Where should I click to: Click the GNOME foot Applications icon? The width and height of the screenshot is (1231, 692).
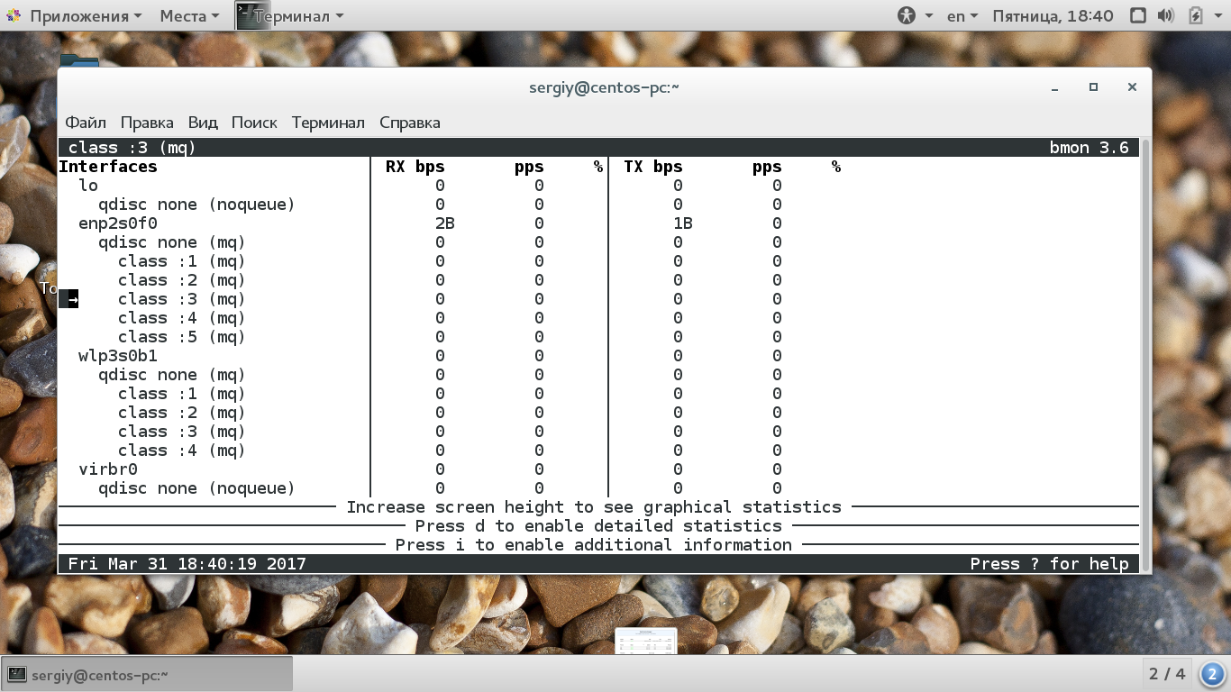point(14,15)
